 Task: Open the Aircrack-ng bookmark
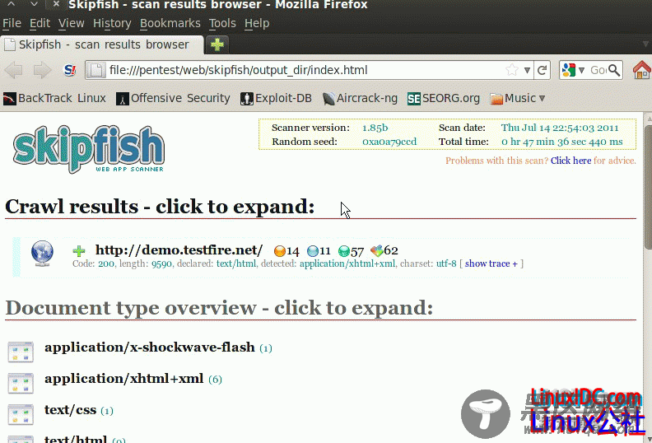360,98
